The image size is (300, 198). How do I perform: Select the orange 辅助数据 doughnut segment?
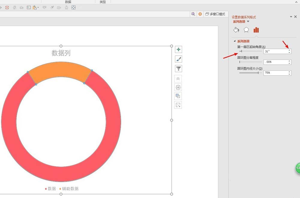coord(60,70)
